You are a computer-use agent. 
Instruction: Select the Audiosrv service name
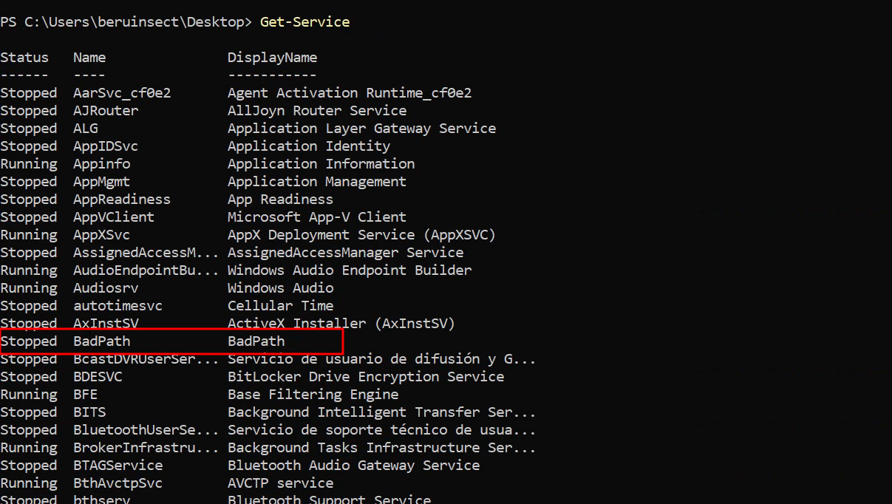(106, 288)
